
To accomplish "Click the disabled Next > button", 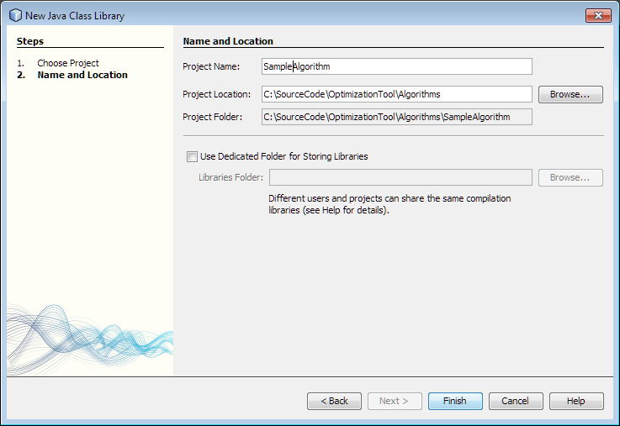I will coord(395,401).
